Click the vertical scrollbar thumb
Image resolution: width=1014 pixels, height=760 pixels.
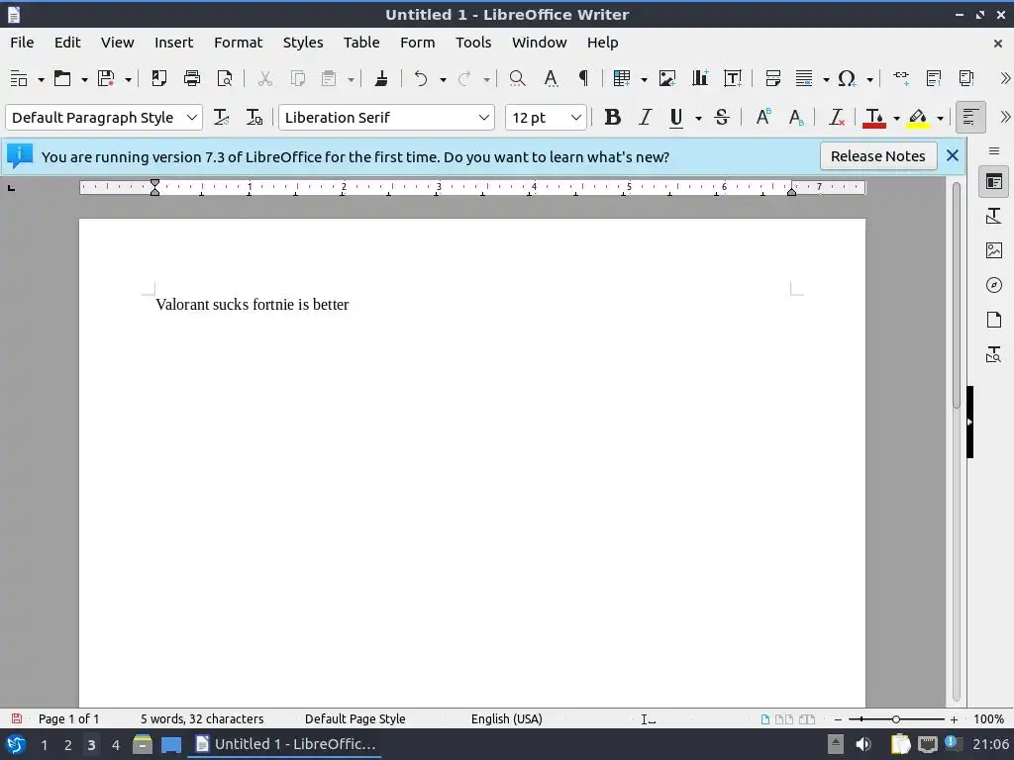pyautogui.click(x=957, y=295)
